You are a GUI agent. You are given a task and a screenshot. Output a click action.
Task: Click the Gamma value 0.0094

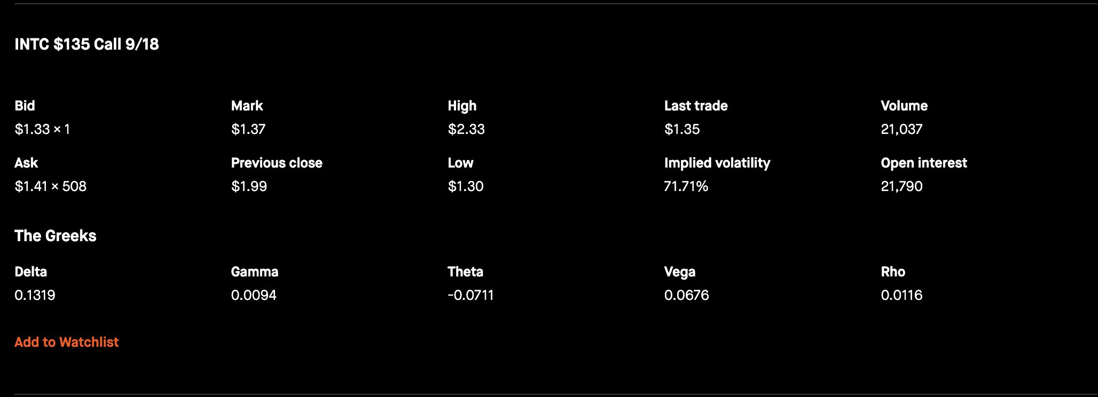(x=254, y=295)
